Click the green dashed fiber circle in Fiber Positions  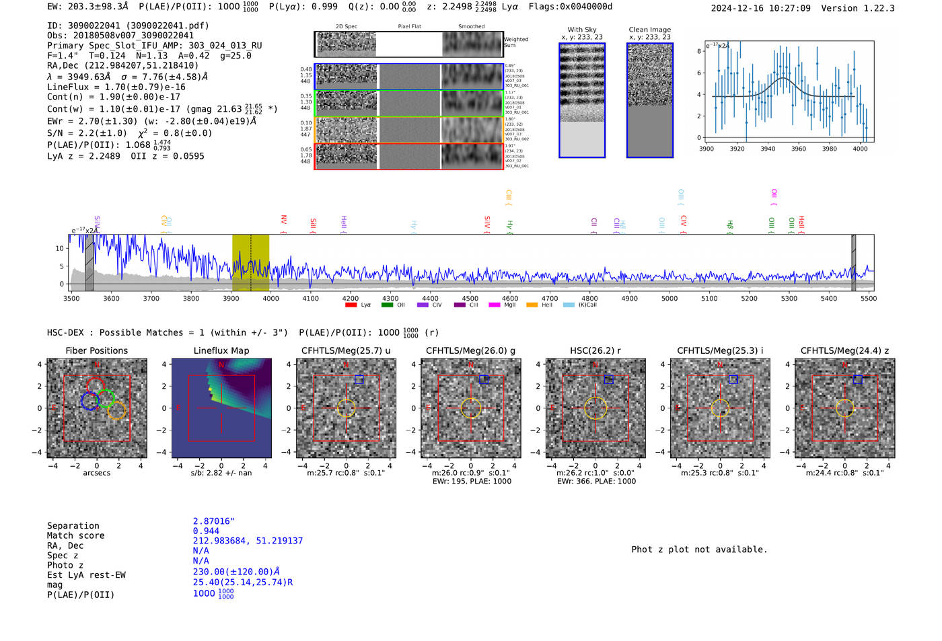coord(106,398)
